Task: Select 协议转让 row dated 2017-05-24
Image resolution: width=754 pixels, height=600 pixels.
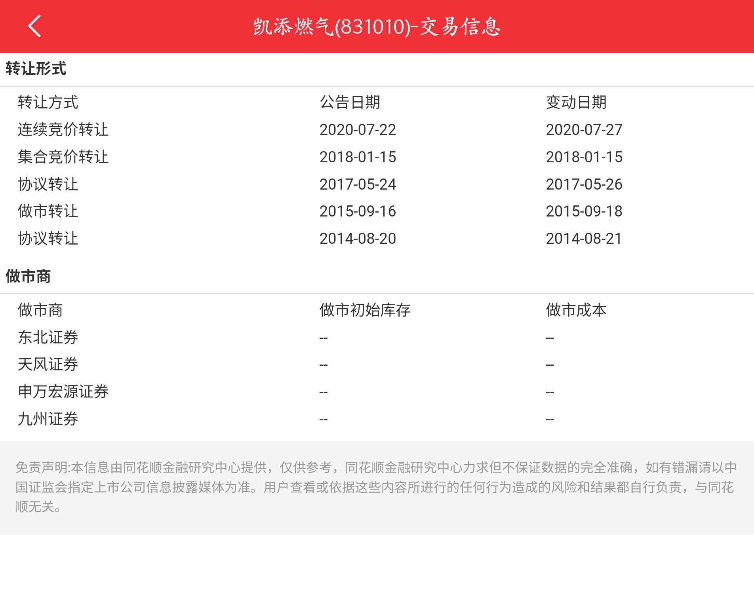Action: coord(48,184)
